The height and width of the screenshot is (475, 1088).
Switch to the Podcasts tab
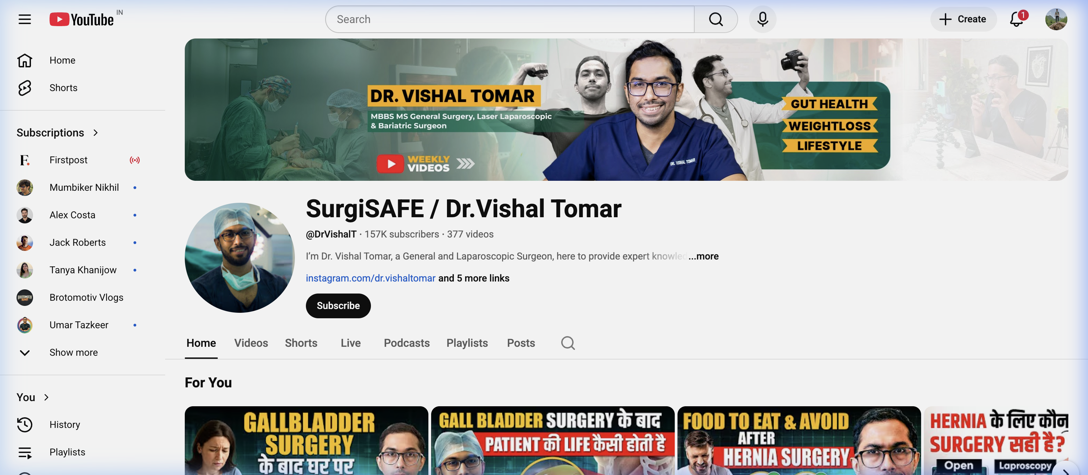pyautogui.click(x=406, y=343)
